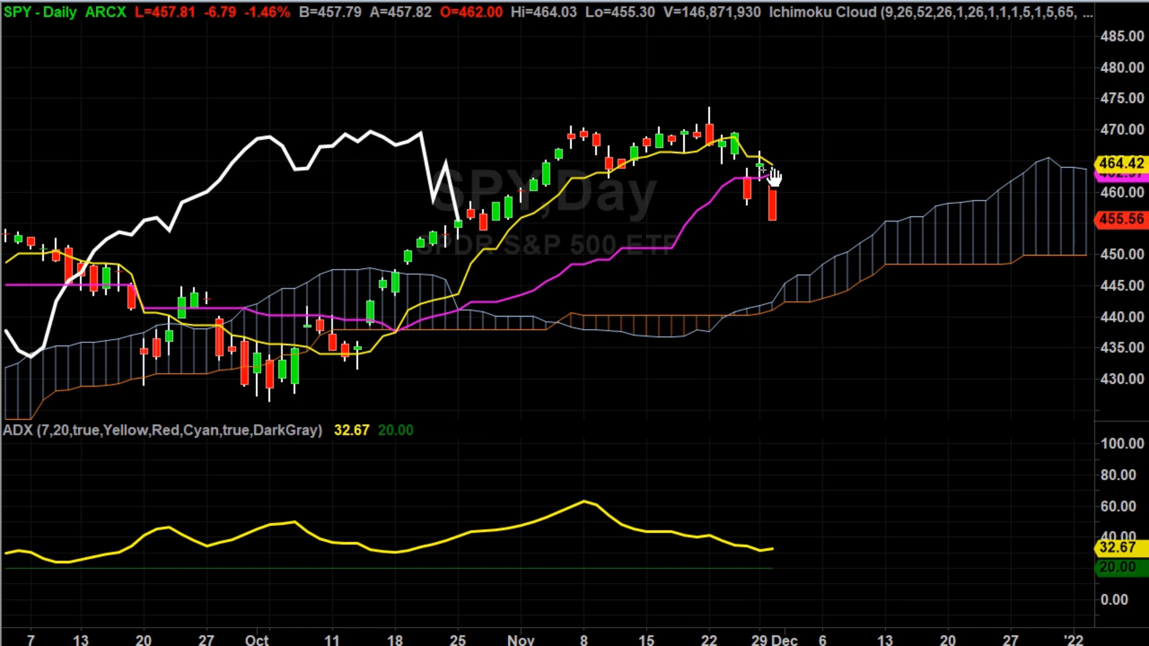Click the 450.00 price axis label
Screen dimensions: 1149x646
point(1122,254)
